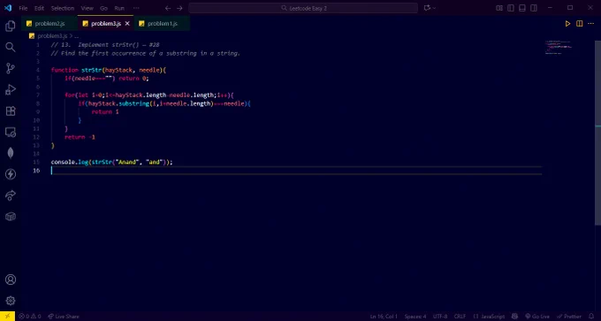601x321 pixels.
Task: Click the breadcrumb ellipsis after problem3.js
Action: [76, 35]
